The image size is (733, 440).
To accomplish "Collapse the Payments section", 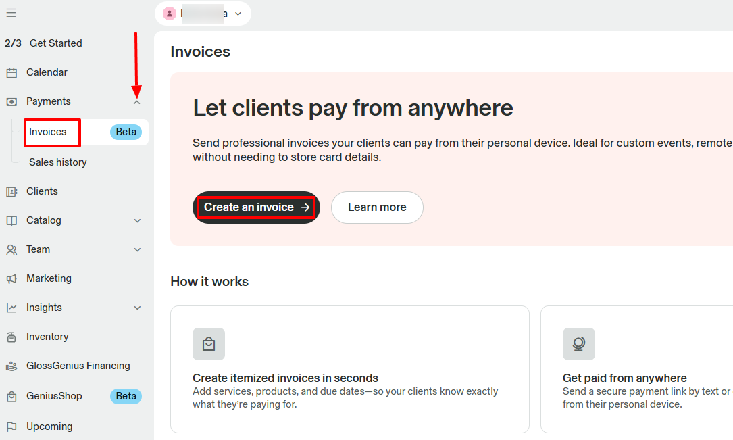I will tap(136, 101).
